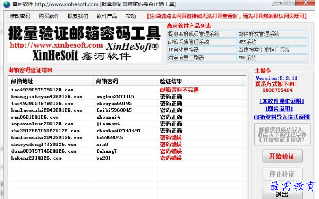Click password cell feibi5968045
Image resolution: width=319 pixels, height=199 pixels.
[x=114, y=110]
